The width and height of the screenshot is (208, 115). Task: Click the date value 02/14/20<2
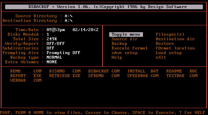86,30
